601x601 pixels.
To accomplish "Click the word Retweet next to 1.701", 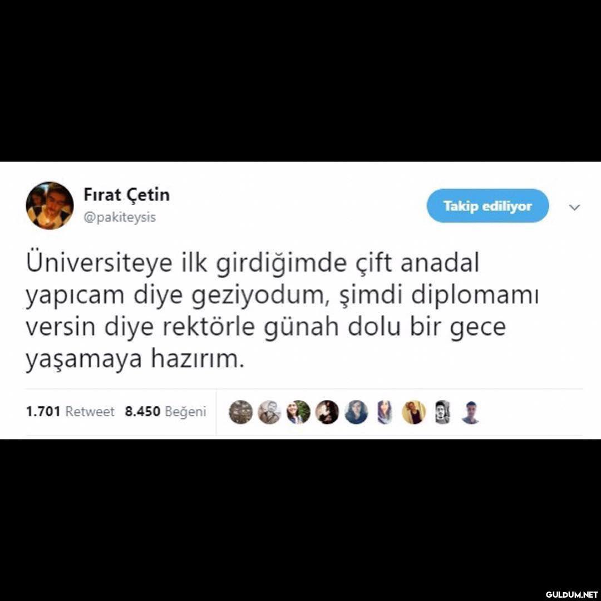I will pos(90,412).
